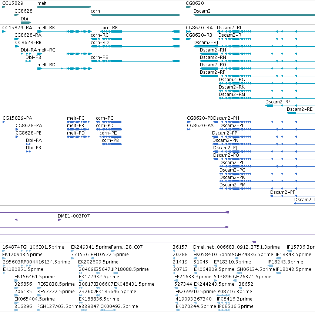Click protein label 'melt-PB'
This screenshot has height=312, width=315.
point(76,126)
